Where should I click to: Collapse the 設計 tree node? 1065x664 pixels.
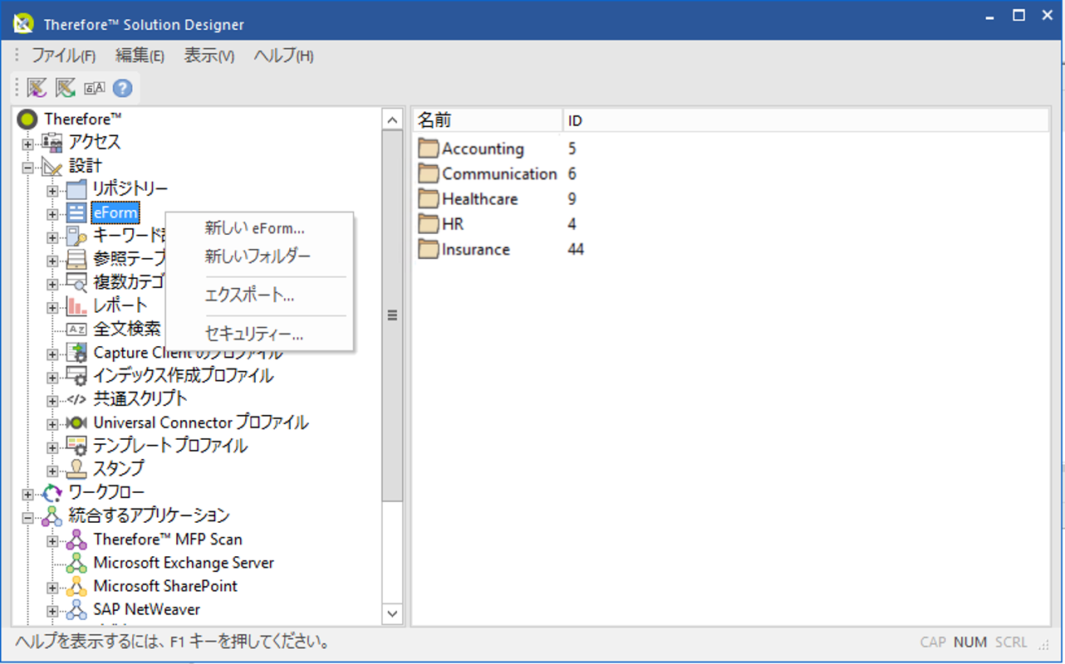click(27, 167)
